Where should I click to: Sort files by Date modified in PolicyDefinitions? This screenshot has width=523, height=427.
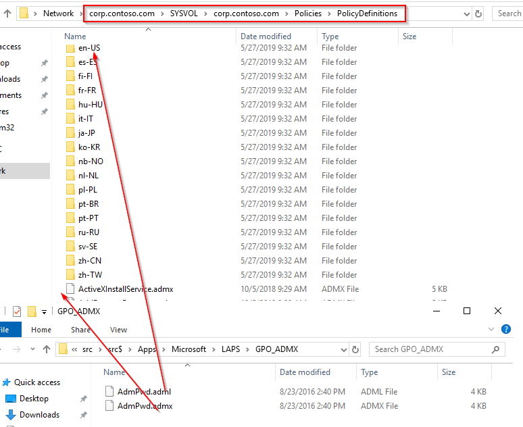click(x=266, y=36)
